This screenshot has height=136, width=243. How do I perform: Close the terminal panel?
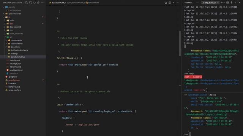[240, 3]
